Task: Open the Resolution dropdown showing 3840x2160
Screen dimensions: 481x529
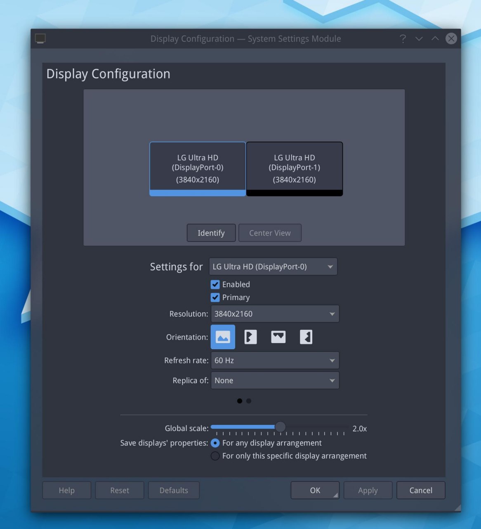Action: click(x=275, y=314)
